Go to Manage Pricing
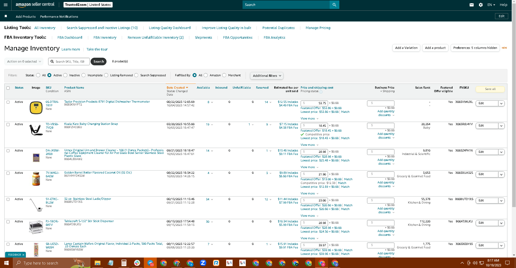 coord(318,28)
